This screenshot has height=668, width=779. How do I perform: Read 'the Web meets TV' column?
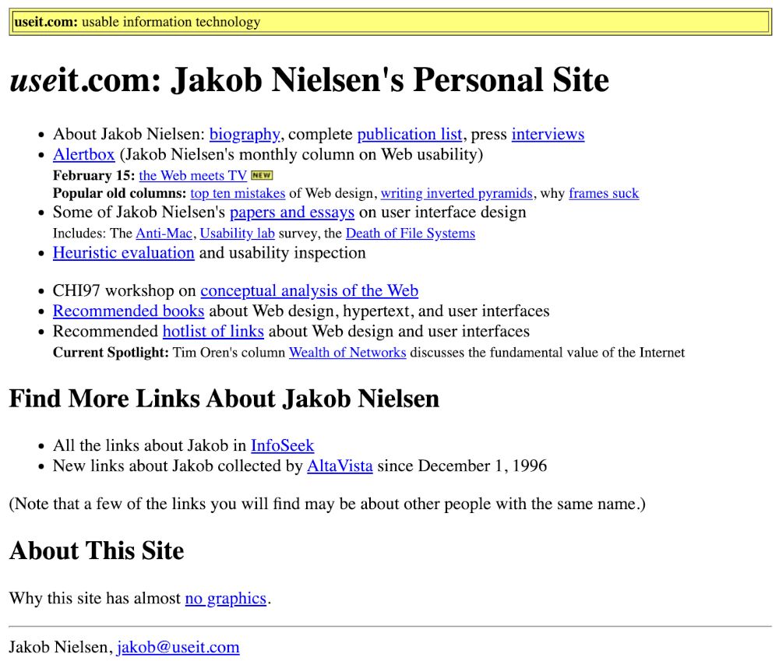[x=192, y=175]
